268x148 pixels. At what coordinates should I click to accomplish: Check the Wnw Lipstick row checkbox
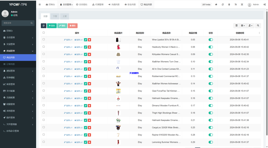click(44, 39)
